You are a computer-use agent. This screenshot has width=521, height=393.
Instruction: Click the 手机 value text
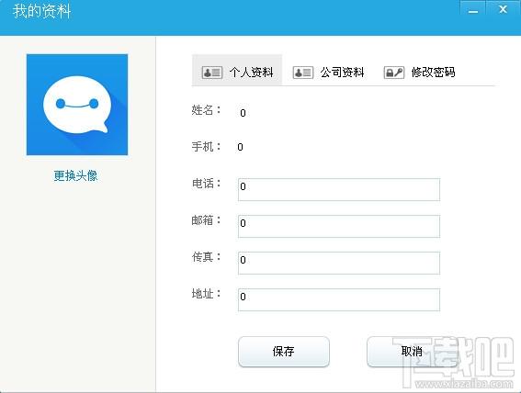click(240, 147)
